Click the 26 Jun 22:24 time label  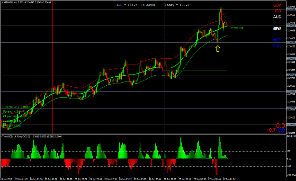tap(81, 179)
